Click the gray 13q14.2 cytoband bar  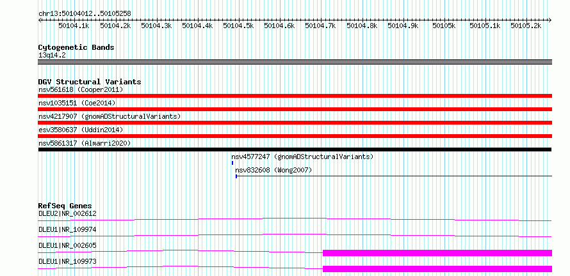(295, 62)
